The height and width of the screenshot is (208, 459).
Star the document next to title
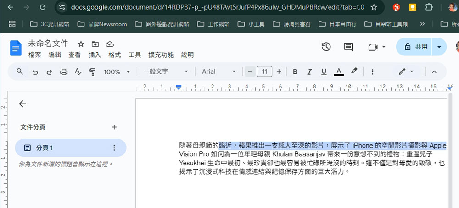tap(81, 44)
